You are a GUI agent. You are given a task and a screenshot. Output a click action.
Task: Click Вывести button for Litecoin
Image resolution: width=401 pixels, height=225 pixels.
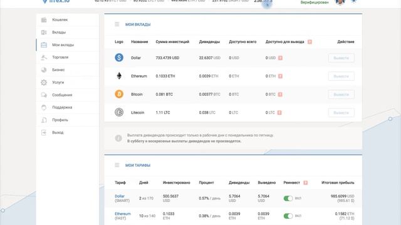(341, 112)
